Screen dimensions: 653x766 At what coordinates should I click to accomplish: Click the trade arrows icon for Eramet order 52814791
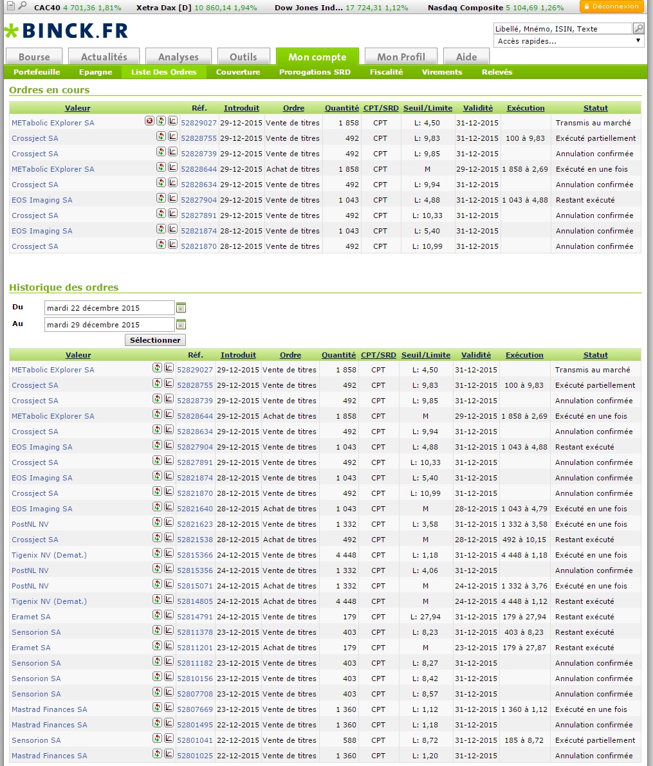click(157, 615)
